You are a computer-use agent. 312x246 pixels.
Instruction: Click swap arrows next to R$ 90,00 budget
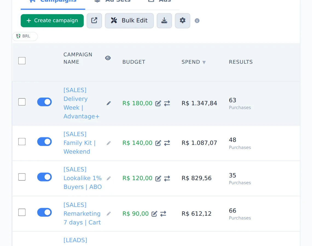163,214
